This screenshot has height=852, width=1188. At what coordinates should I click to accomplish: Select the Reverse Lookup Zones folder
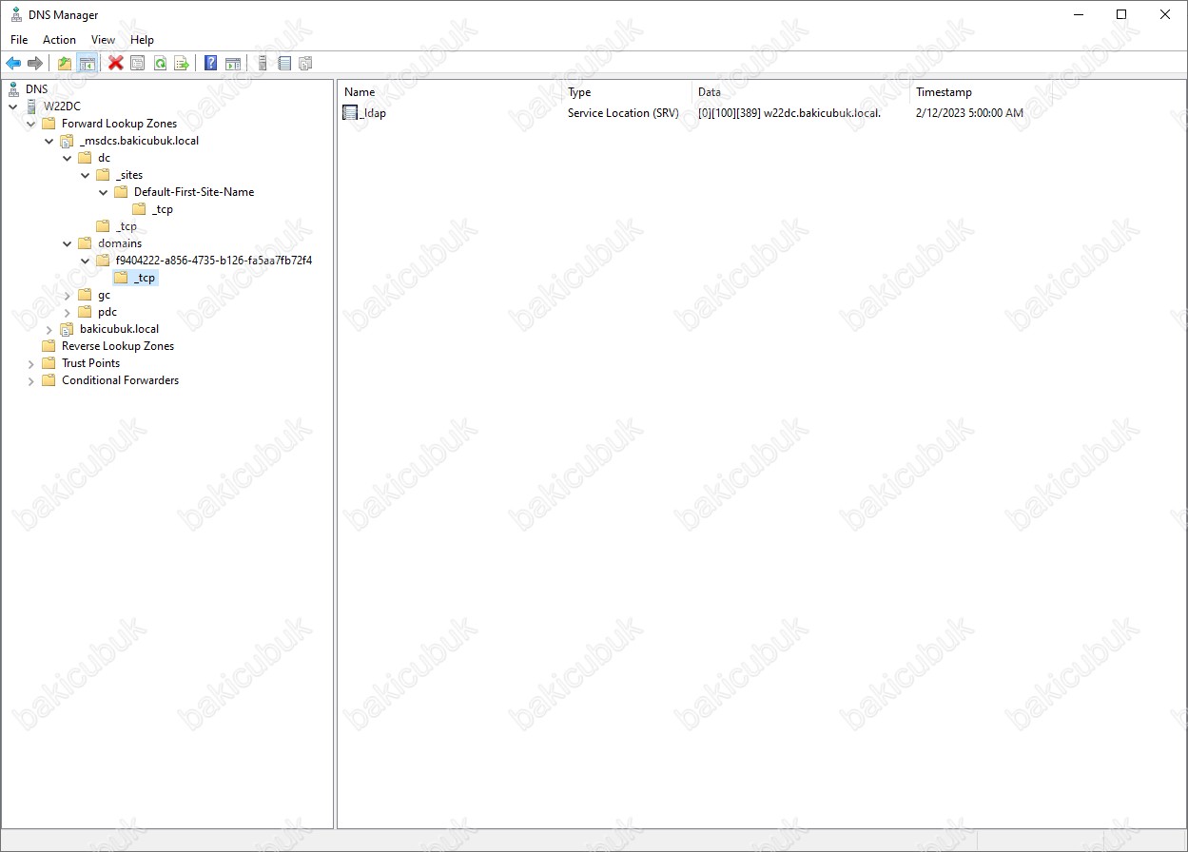(x=117, y=346)
